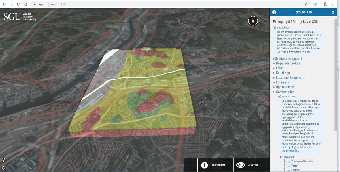This screenshot has width=340, height=172.
Task: Open the help question mark icon
Action: [3, 160]
